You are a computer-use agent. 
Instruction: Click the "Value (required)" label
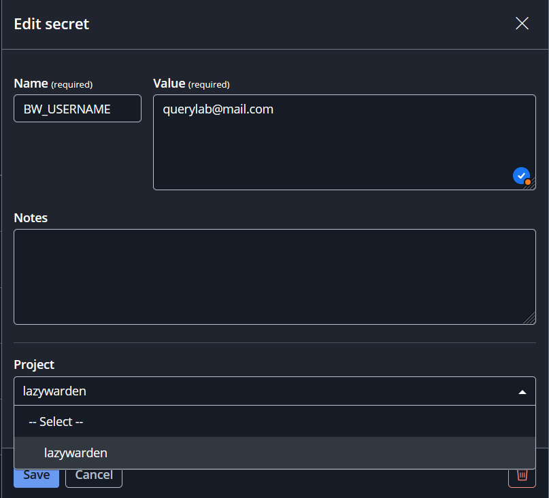[192, 84]
